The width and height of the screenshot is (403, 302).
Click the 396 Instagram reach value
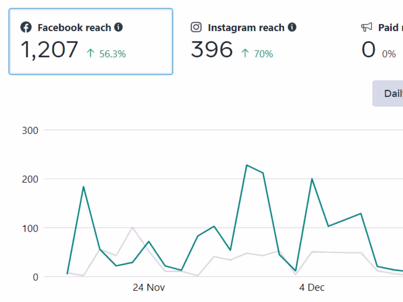point(211,49)
